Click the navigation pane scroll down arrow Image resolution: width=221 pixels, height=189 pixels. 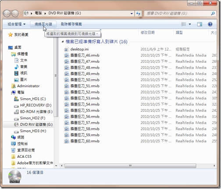(x=56, y=166)
